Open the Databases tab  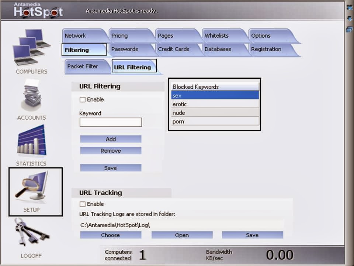click(x=223, y=49)
